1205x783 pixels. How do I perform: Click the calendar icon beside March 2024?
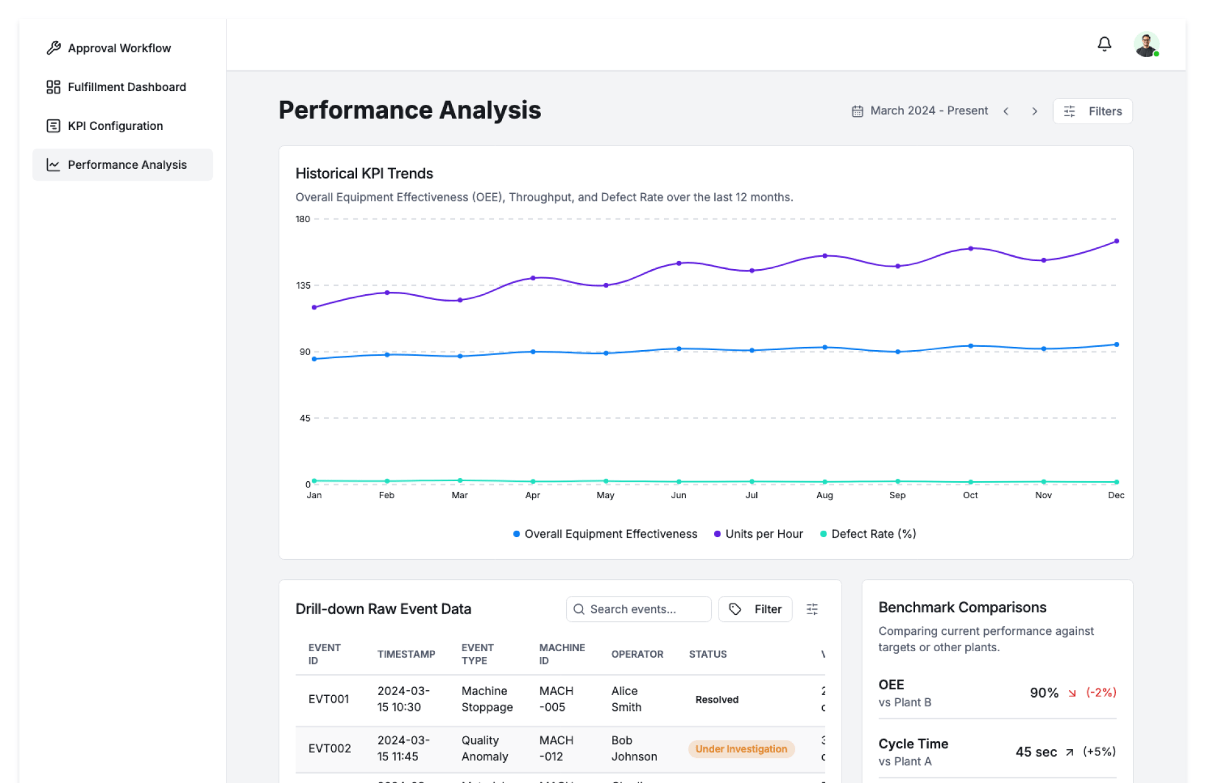tap(857, 111)
